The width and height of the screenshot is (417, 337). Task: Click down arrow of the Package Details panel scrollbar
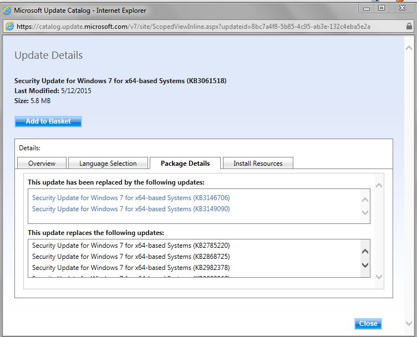point(379,277)
